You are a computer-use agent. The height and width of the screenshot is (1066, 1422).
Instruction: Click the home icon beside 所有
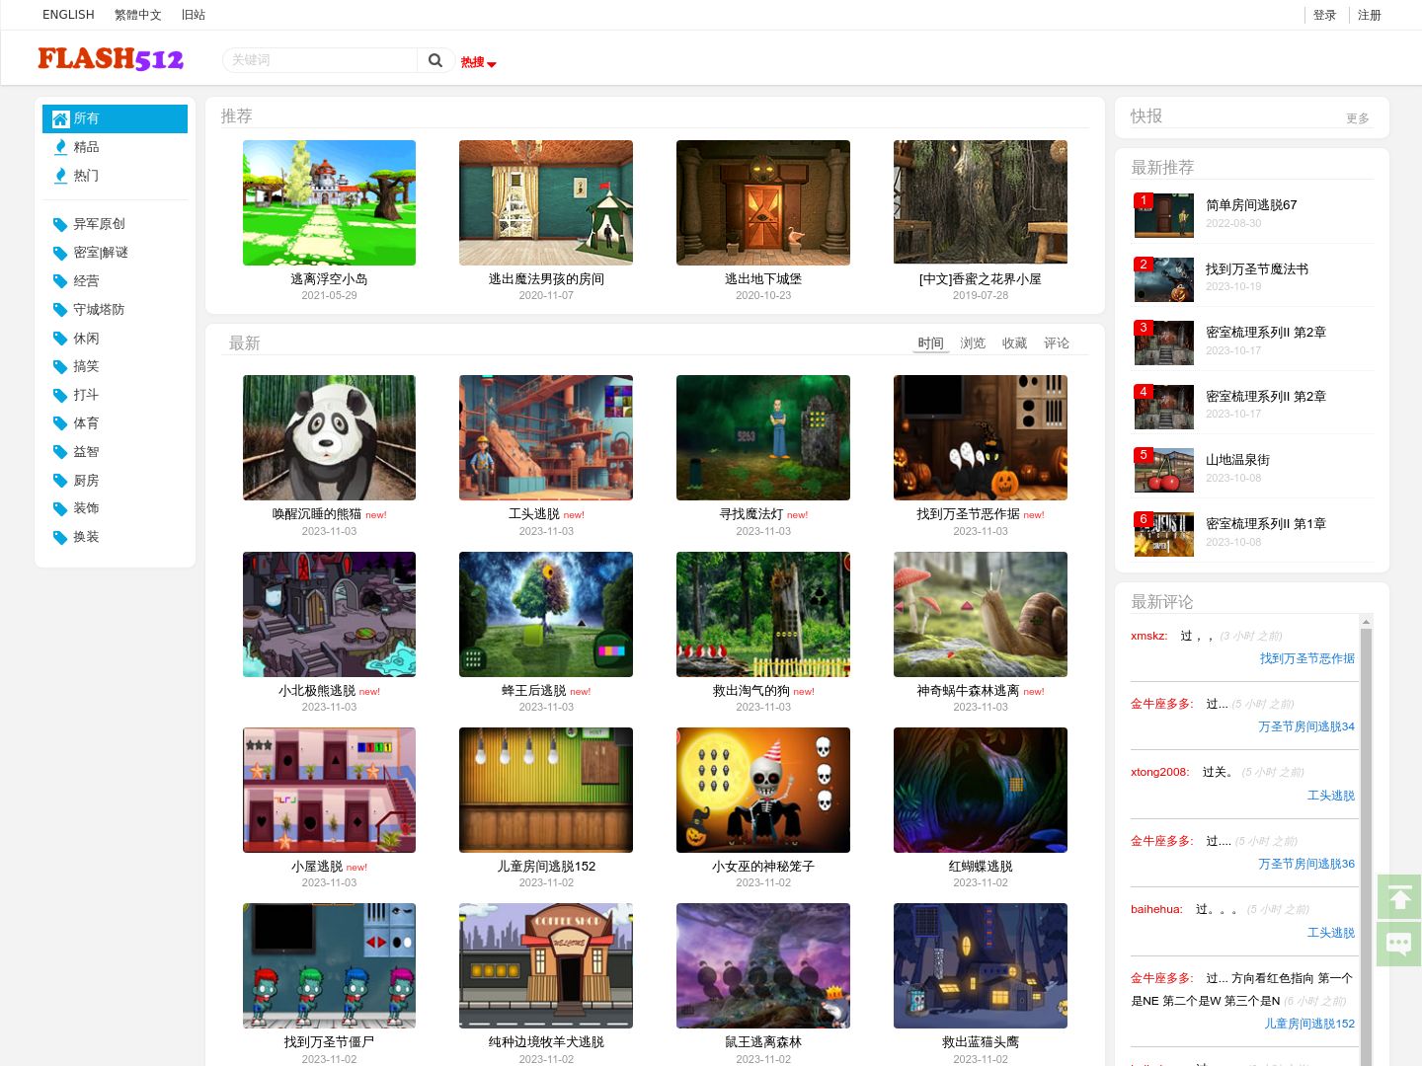[60, 118]
